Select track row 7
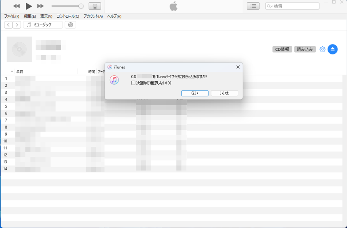Image resolution: width=347 pixels, height=228 pixels. click(x=172, y=120)
